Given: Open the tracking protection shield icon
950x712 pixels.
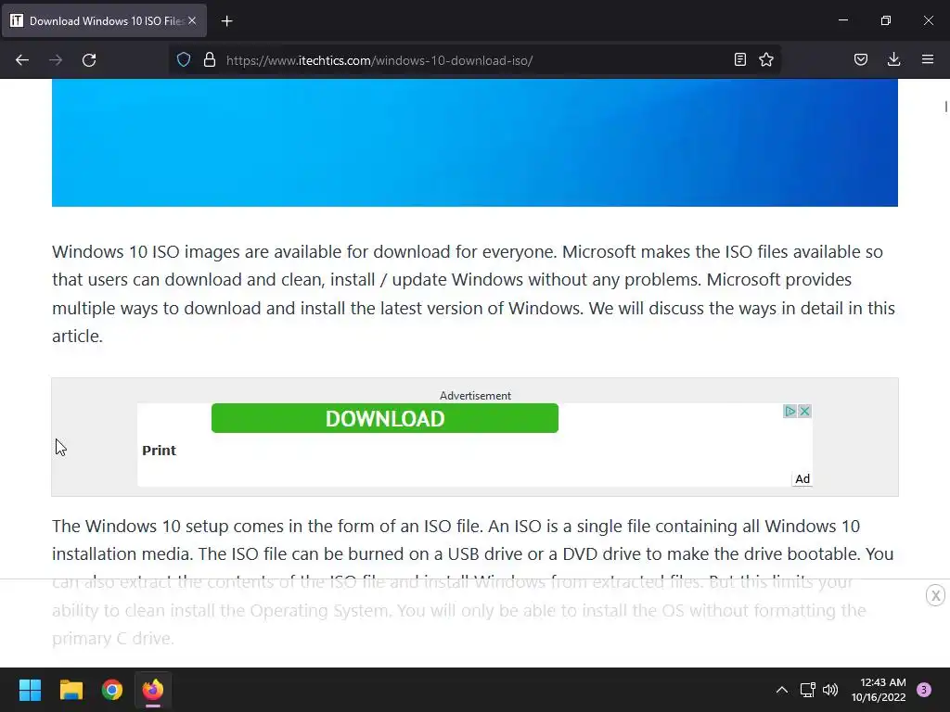Looking at the screenshot, I should click(x=184, y=59).
